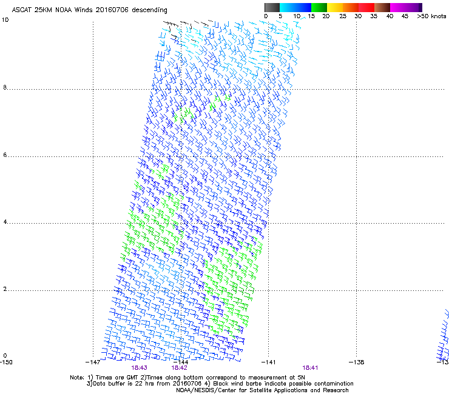Select the brown 35-40 knots color band
The height and width of the screenshot is (394, 449).
(382, 7)
